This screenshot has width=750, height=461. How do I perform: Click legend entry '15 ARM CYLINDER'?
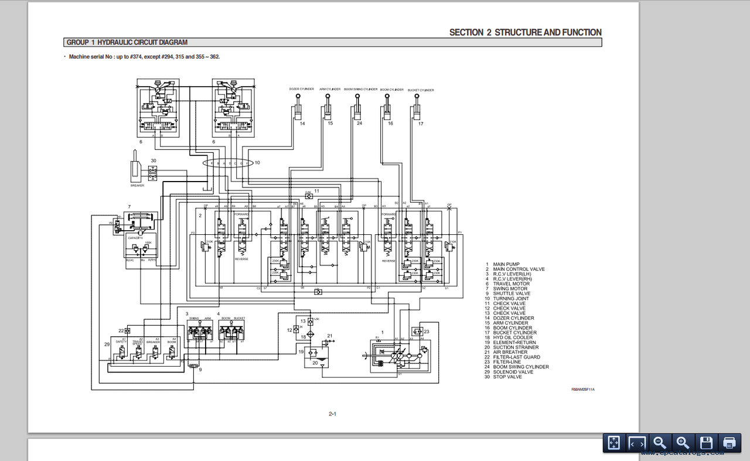[506, 323]
